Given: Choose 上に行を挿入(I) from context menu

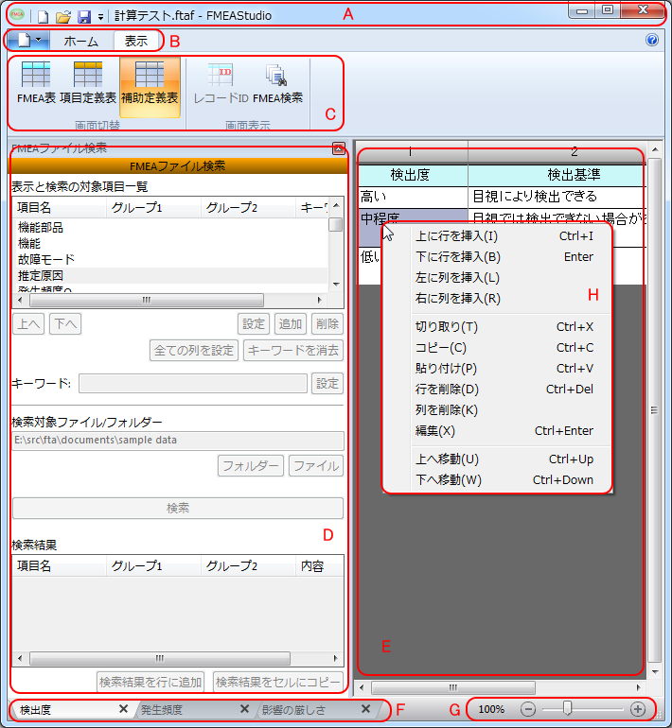Looking at the screenshot, I should coord(457,235).
